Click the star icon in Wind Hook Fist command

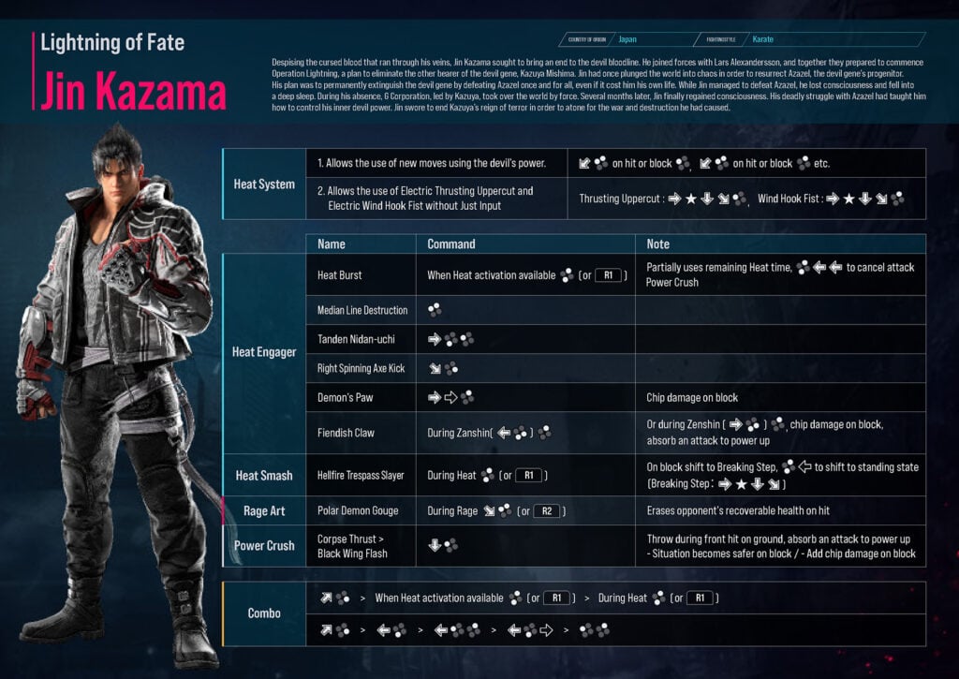click(x=848, y=199)
